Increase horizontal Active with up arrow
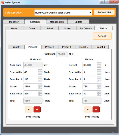Image resolution: width=119 pixels, height=135 pixels. pyautogui.click(x=40, y=85)
